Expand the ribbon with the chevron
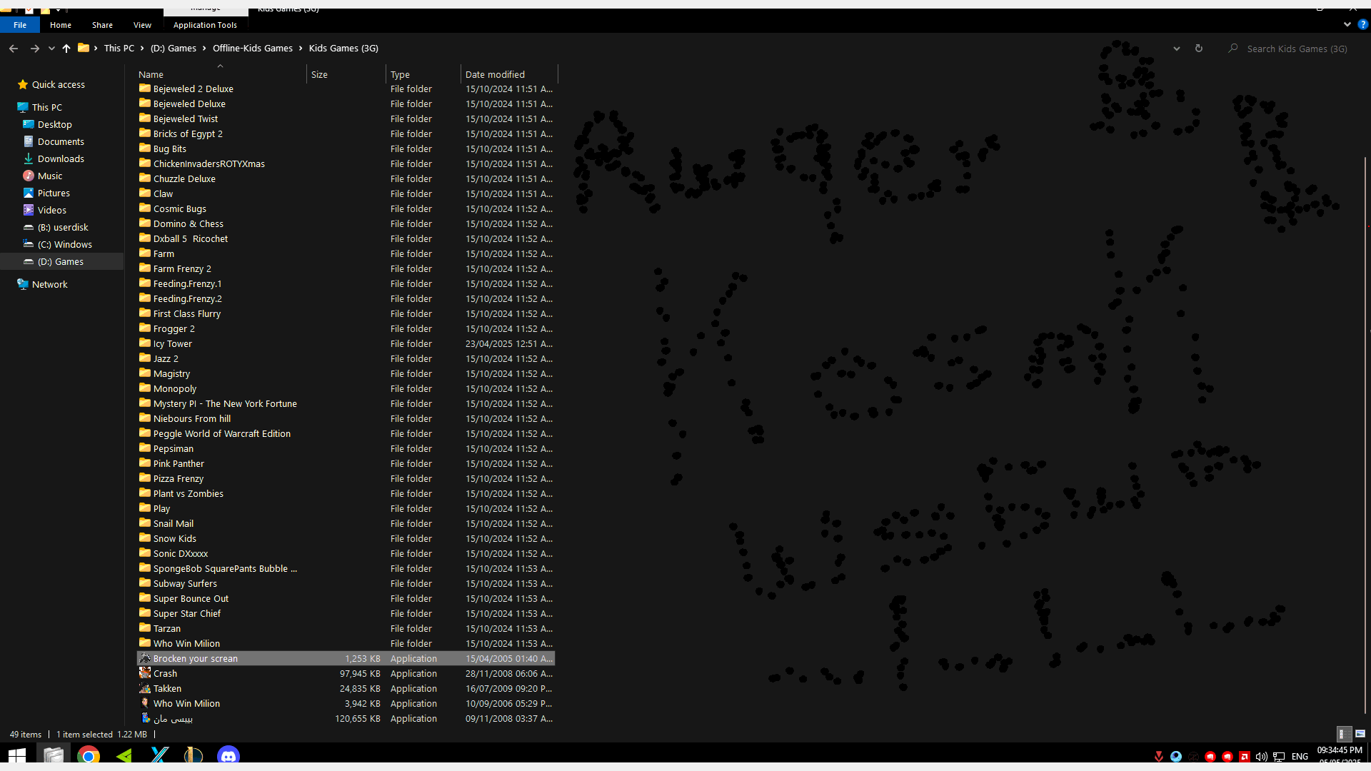The image size is (1371, 771). [x=1347, y=24]
